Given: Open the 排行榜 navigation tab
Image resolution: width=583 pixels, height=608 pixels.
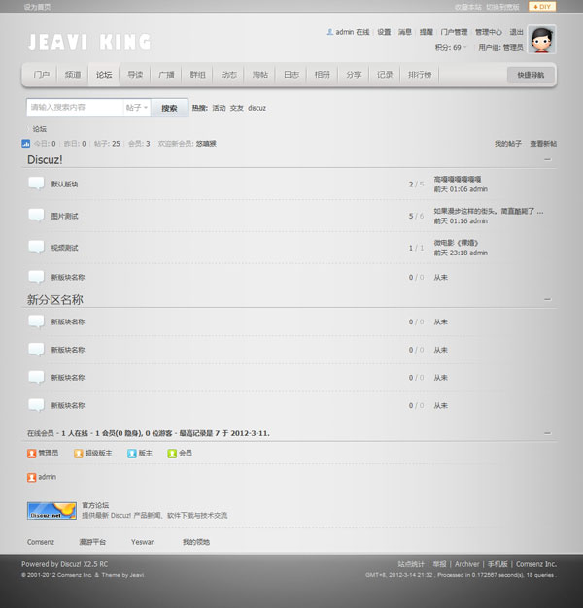Looking at the screenshot, I should pyautogui.click(x=420, y=75).
